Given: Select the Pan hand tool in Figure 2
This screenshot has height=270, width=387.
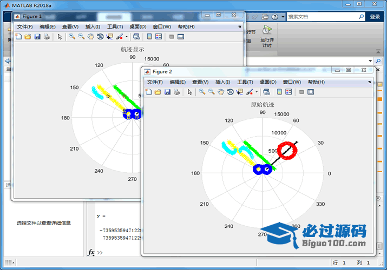Looking at the screenshot, I should pyautogui.click(x=221, y=92).
